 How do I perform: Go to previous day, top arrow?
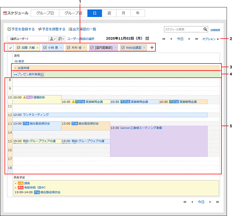171,39
